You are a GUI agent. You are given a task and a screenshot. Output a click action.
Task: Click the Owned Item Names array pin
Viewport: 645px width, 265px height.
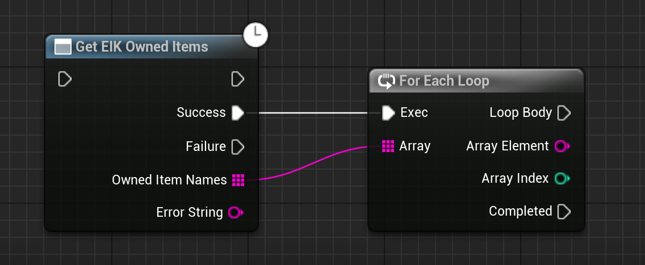[x=238, y=180]
